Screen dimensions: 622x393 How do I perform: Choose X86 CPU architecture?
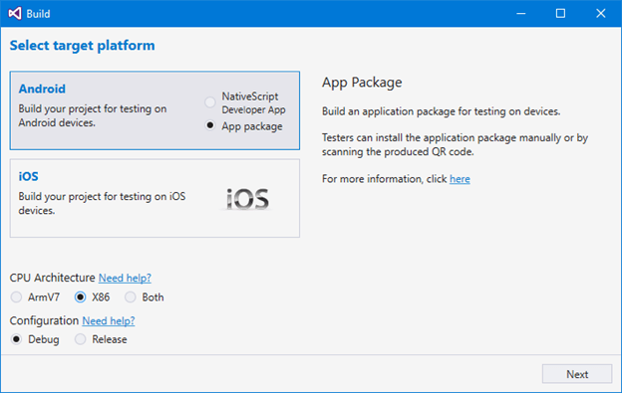80,296
